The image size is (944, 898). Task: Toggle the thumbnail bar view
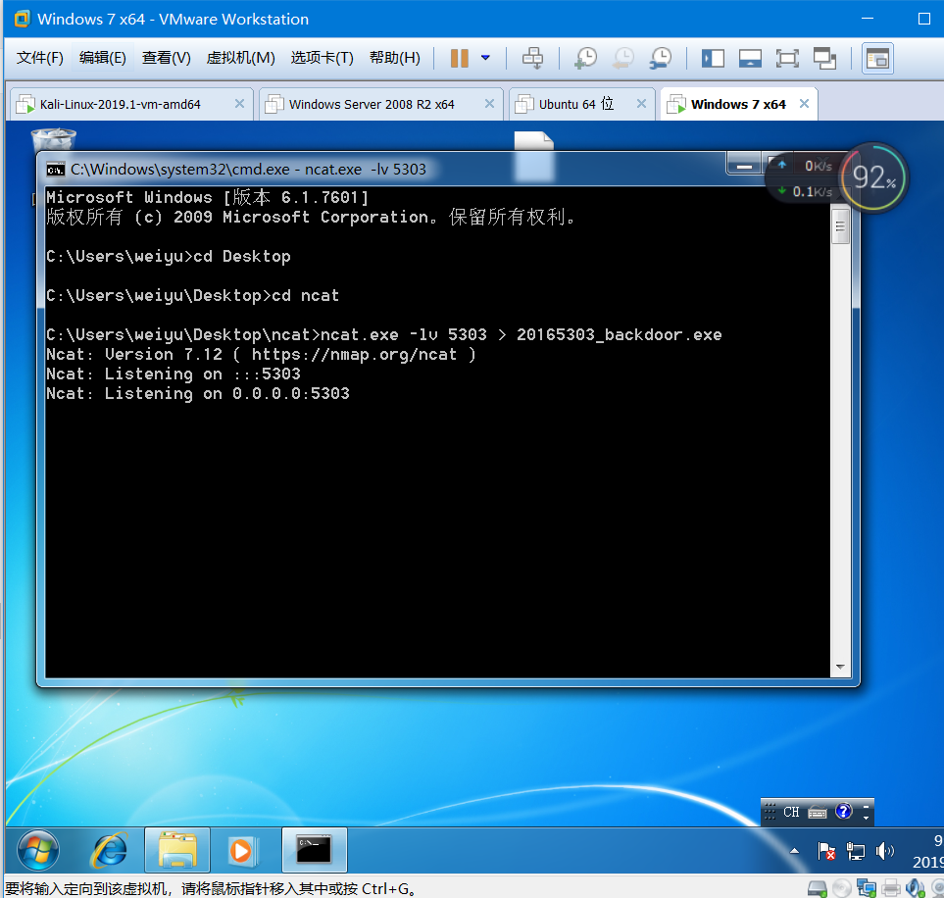point(750,59)
